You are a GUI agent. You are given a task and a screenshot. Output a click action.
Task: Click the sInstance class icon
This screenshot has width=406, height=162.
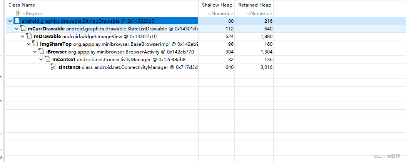click(x=53, y=67)
